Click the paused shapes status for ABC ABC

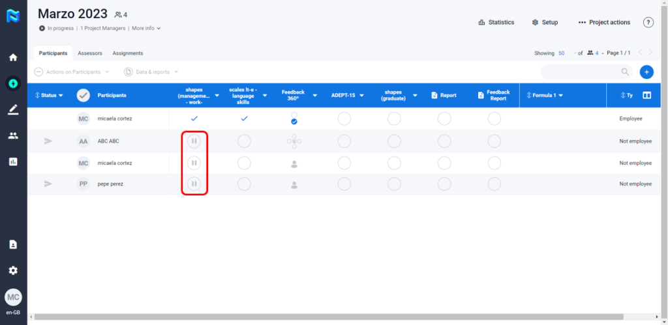point(194,141)
